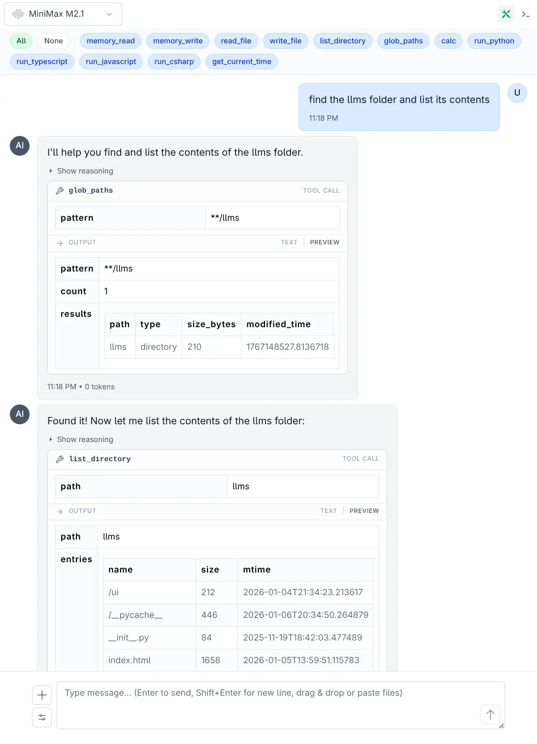Click the user avatar U icon
Image resolution: width=537 pixels, height=744 pixels.
(517, 93)
